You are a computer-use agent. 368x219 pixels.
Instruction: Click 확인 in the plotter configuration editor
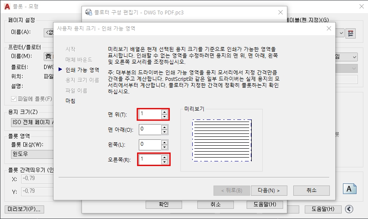coord(164,205)
